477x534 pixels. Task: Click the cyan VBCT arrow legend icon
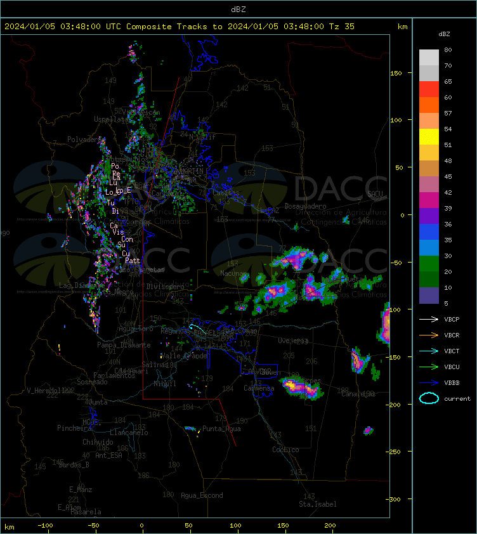pos(429,351)
